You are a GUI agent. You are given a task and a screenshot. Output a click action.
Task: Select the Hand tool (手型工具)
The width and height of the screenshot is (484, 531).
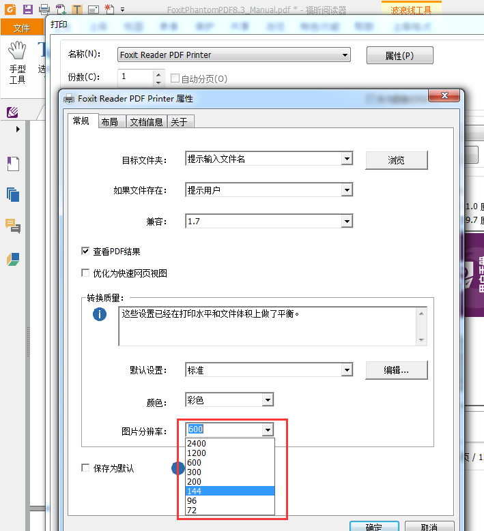point(17,63)
